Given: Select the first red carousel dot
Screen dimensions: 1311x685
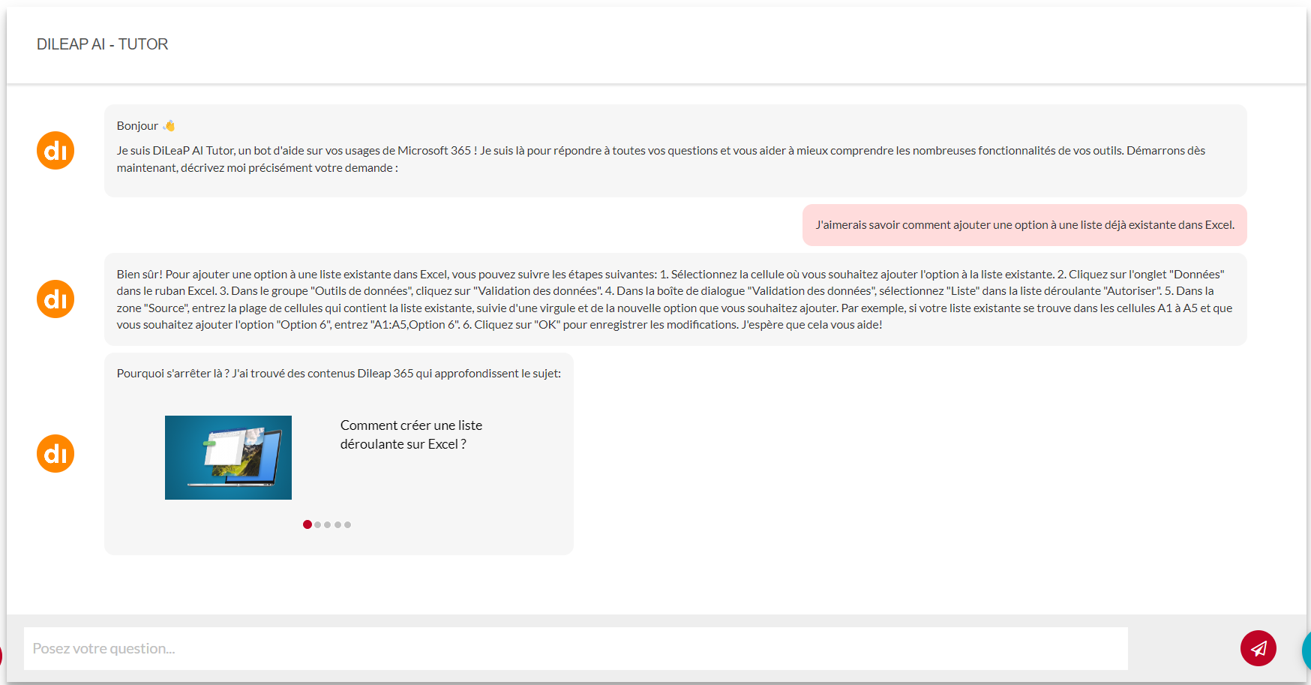Looking at the screenshot, I should (x=307, y=524).
